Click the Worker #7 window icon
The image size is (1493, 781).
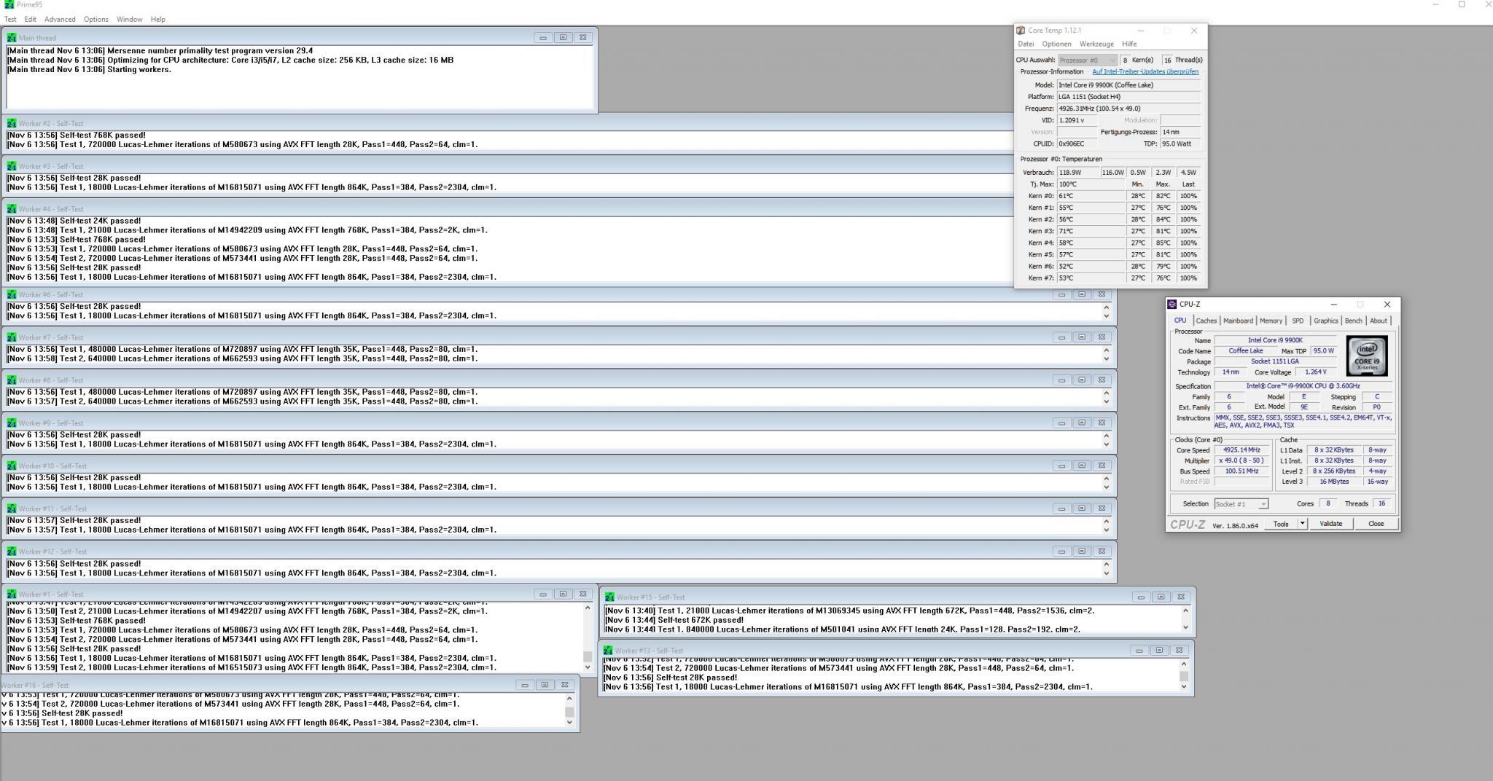(12, 337)
